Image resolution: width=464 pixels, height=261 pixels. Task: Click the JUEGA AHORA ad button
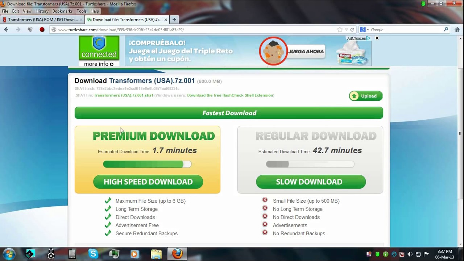[x=306, y=51]
